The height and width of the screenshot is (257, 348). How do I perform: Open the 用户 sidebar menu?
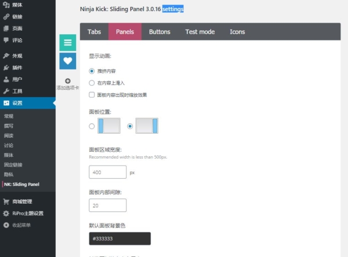coord(28,79)
